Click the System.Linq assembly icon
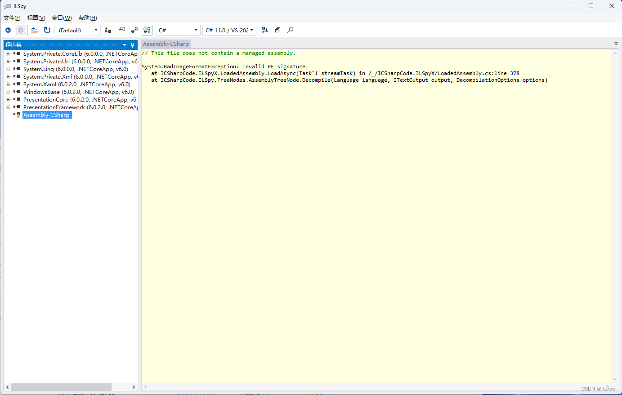The width and height of the screenshot is (622, 395). (x=17, y=69)
